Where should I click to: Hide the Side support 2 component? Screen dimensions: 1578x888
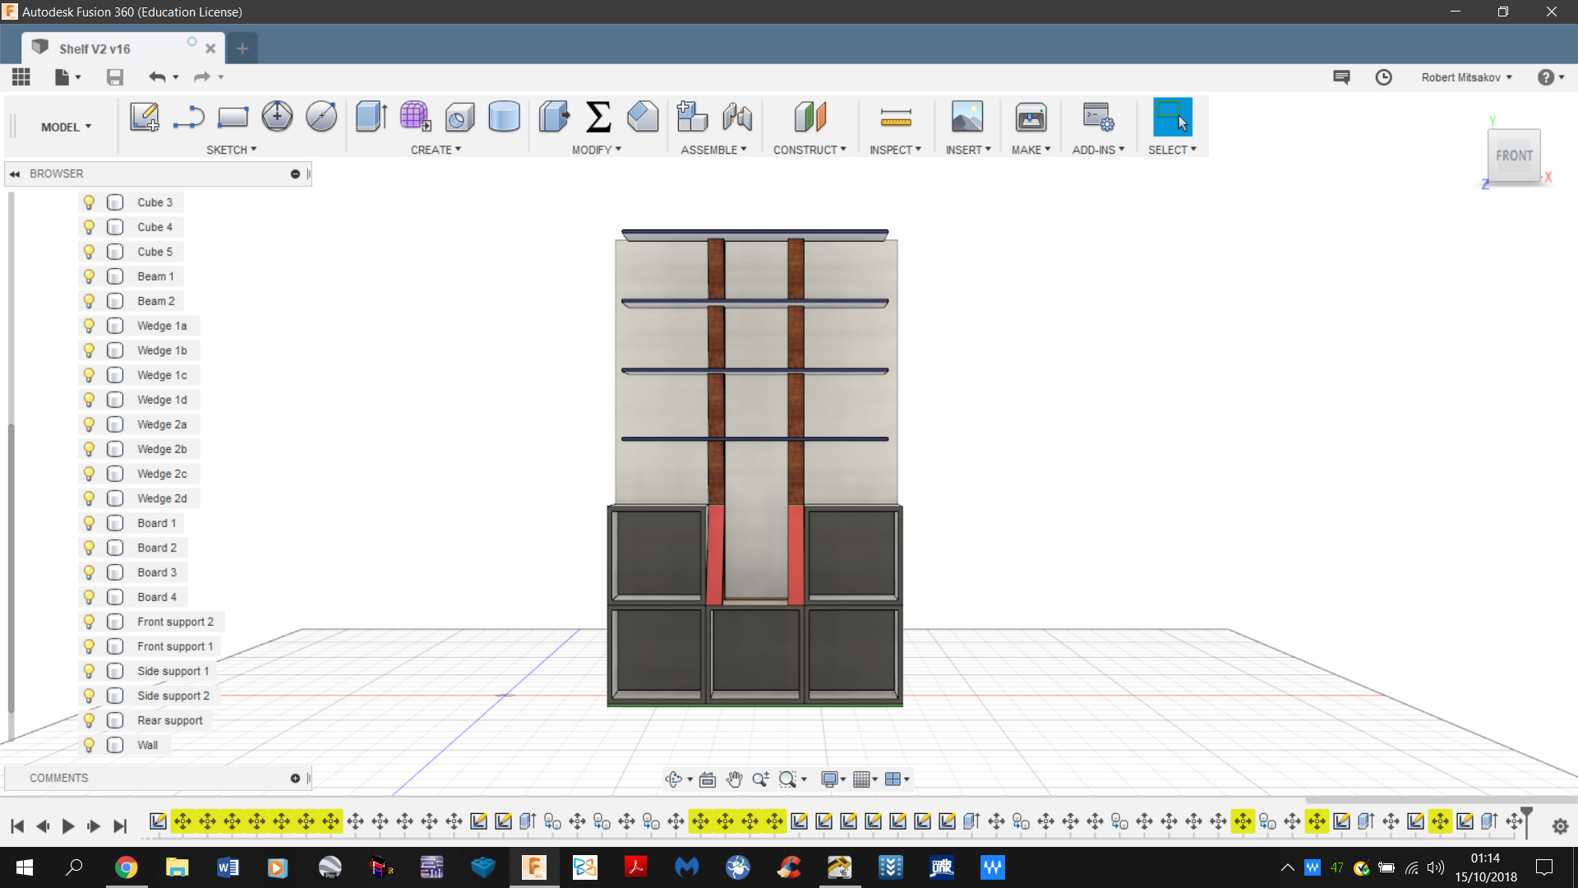pos(89,696)
